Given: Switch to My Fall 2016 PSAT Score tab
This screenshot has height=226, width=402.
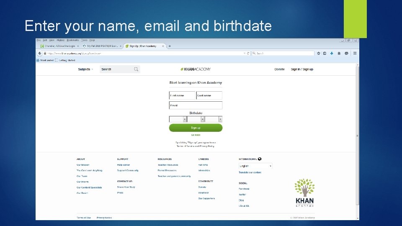Looking at the screenshot, I should point(102,46).
